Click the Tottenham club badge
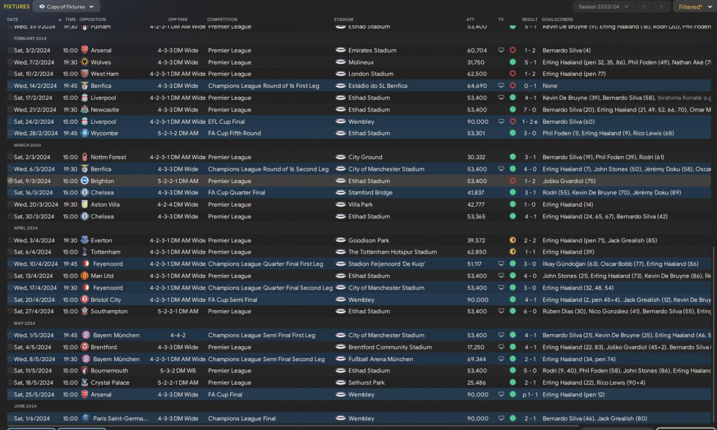This screenshot has height=430, width=717. (85, 252)
